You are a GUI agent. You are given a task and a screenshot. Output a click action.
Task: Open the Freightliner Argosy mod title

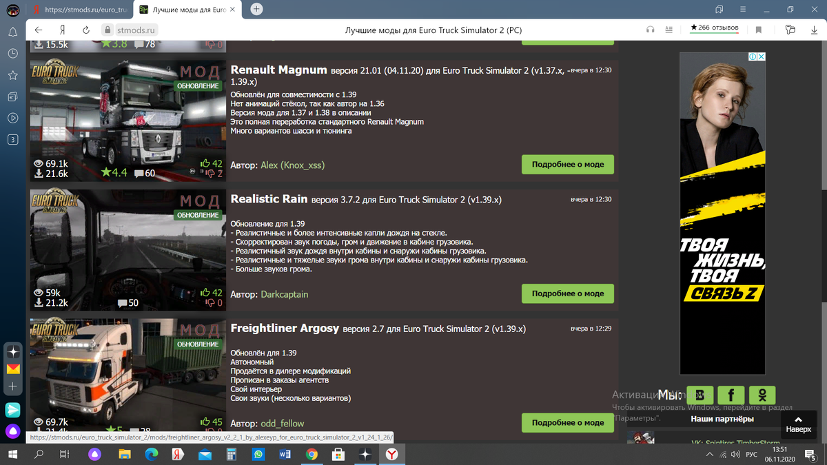point(285,328)
